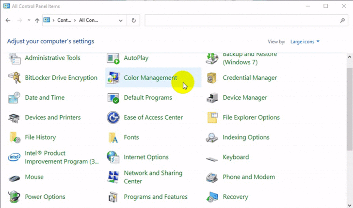Click the Credential Manager icon
Viewport: 353px width, 208px height.
click(x=212, y=78)
